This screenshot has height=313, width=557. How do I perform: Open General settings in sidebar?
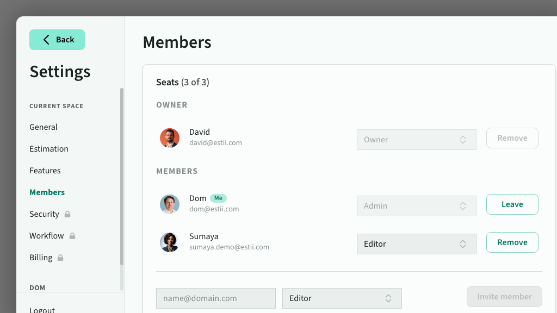(x=44, y=127)
